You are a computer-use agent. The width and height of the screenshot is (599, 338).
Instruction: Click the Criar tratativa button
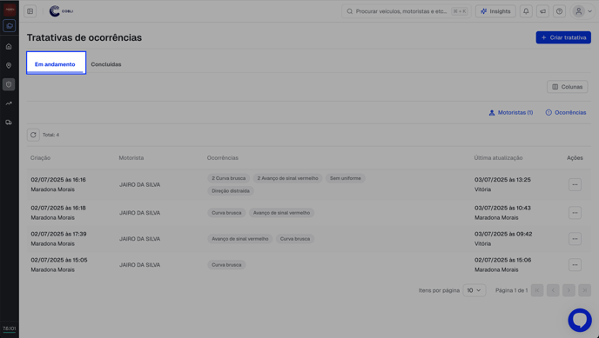(x=563, y=37)
